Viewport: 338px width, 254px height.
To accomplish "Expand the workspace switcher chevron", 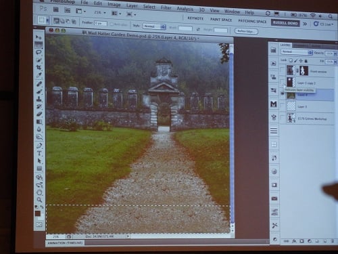I will click(x=305, y=24).
